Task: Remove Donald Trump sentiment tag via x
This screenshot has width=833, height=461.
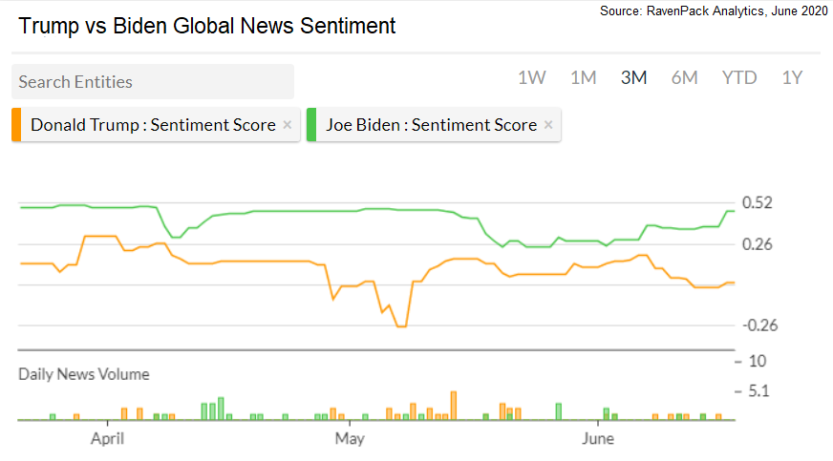Action: click(x=287, y=125)
